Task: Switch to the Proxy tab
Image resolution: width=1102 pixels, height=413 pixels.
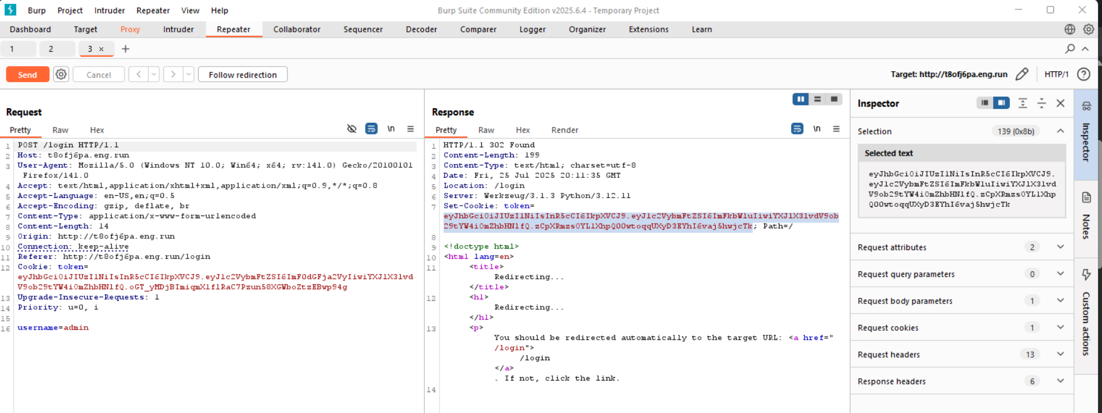Action: click(x=130, y=30)
